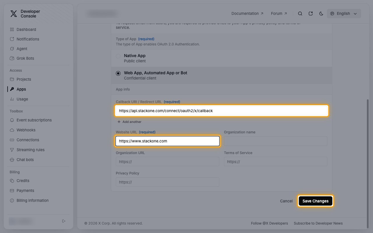Image resolution: width=373 pixels, height=233 pixels.
Task: Focus the Callback URI / Redirect URL field
Action: 222,111
